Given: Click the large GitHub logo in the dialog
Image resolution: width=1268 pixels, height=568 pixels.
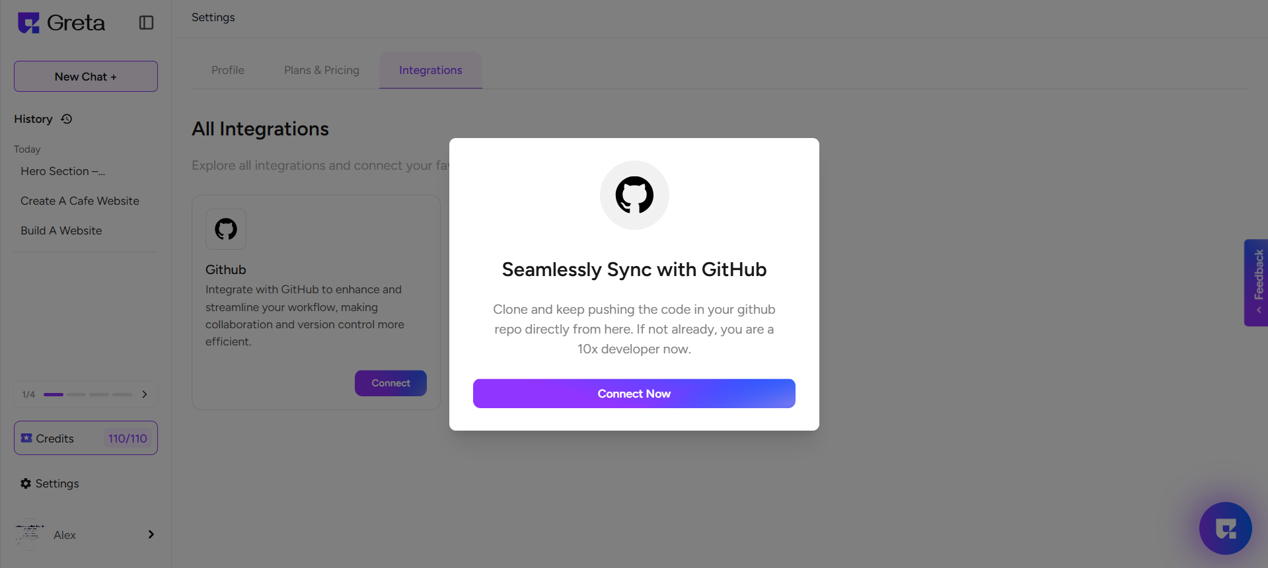Looking at the screenshot, I should (x=634, y=195).
